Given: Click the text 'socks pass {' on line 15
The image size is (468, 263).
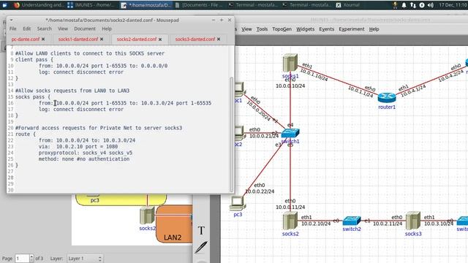Looking at the screenshot, I should coord(33,97).
